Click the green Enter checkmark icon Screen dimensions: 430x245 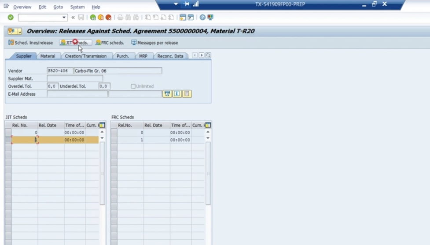point(11,18)
